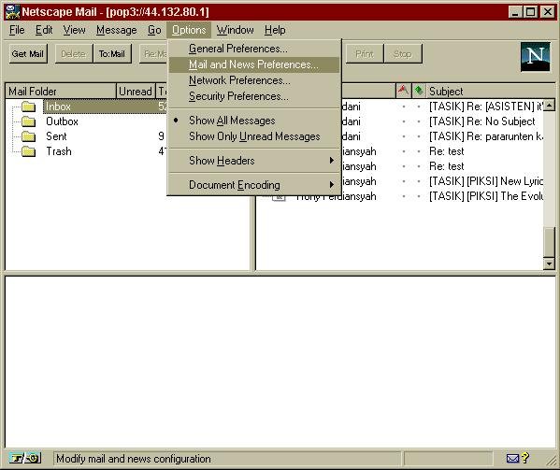
Task: Click the Print toolbar button
Action: (365, 54)
